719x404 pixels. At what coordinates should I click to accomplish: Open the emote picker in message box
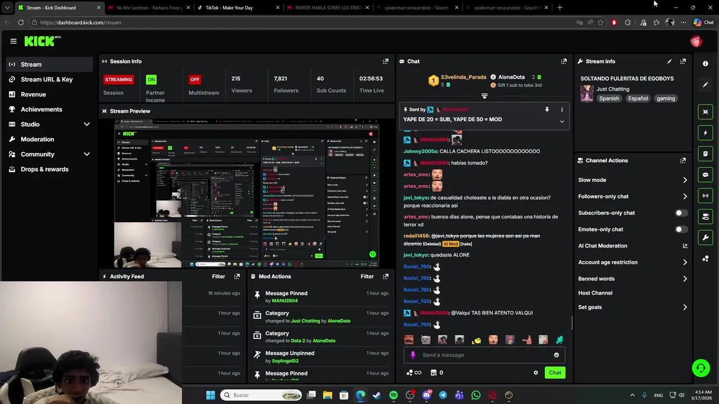click(x=556, y=355)
